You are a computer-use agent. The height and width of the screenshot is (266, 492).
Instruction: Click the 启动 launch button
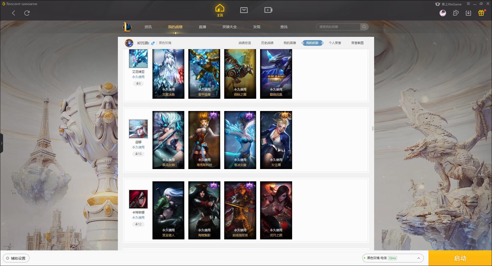(x=460, y=258)
